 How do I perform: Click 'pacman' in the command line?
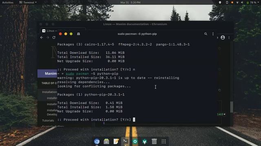pyautogui.click(x=82, y=74)
